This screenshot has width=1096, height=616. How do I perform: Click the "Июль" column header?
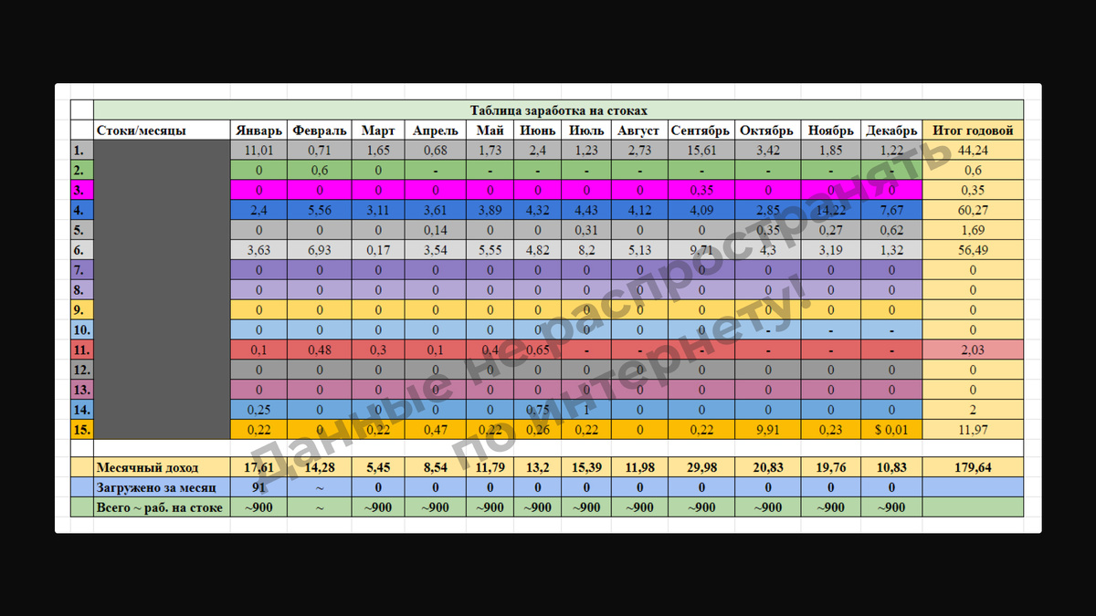(586, 131)
